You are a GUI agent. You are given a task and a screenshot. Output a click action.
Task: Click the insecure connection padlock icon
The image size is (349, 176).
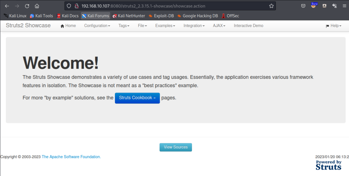click(x=76, y=6)
